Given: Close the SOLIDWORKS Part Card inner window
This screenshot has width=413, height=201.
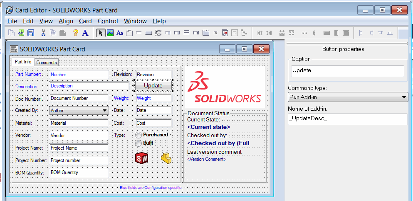Looking at the screenshot, I should click(261, 49).
